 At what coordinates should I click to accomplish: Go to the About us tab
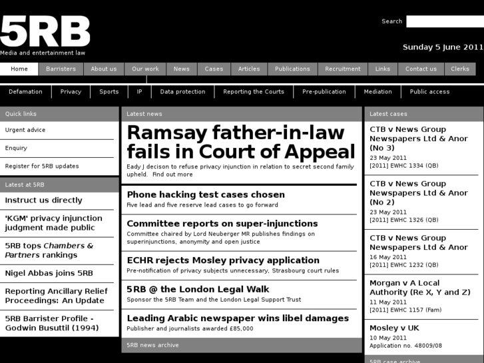coord(104,69)
